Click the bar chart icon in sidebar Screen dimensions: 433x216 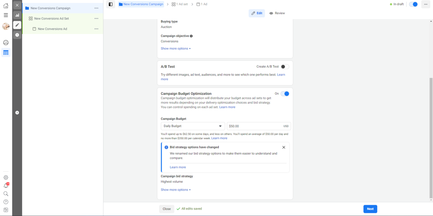17,15
